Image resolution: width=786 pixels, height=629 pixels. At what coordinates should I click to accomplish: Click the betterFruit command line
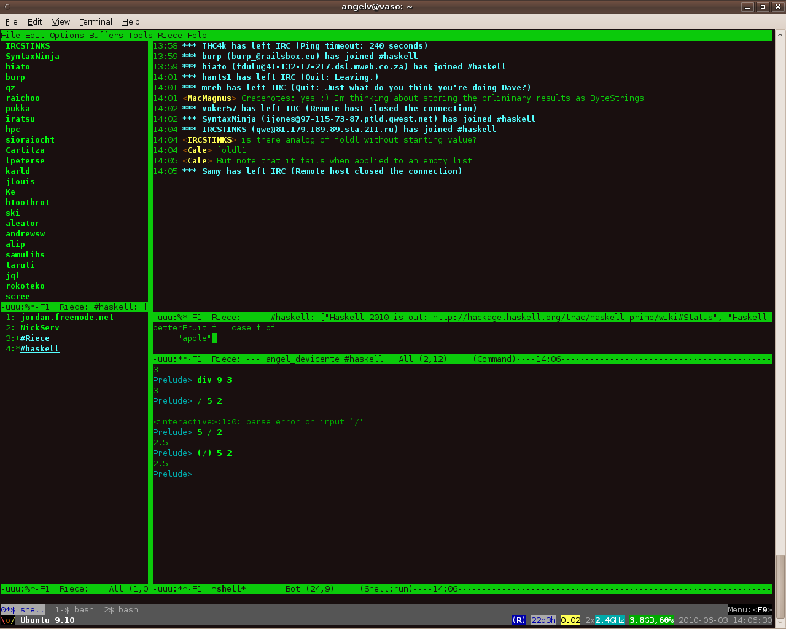[x=214, y=328]
